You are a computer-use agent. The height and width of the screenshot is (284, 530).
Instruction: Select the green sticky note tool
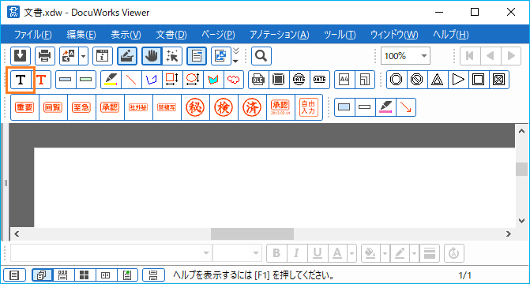click(86, 80)
